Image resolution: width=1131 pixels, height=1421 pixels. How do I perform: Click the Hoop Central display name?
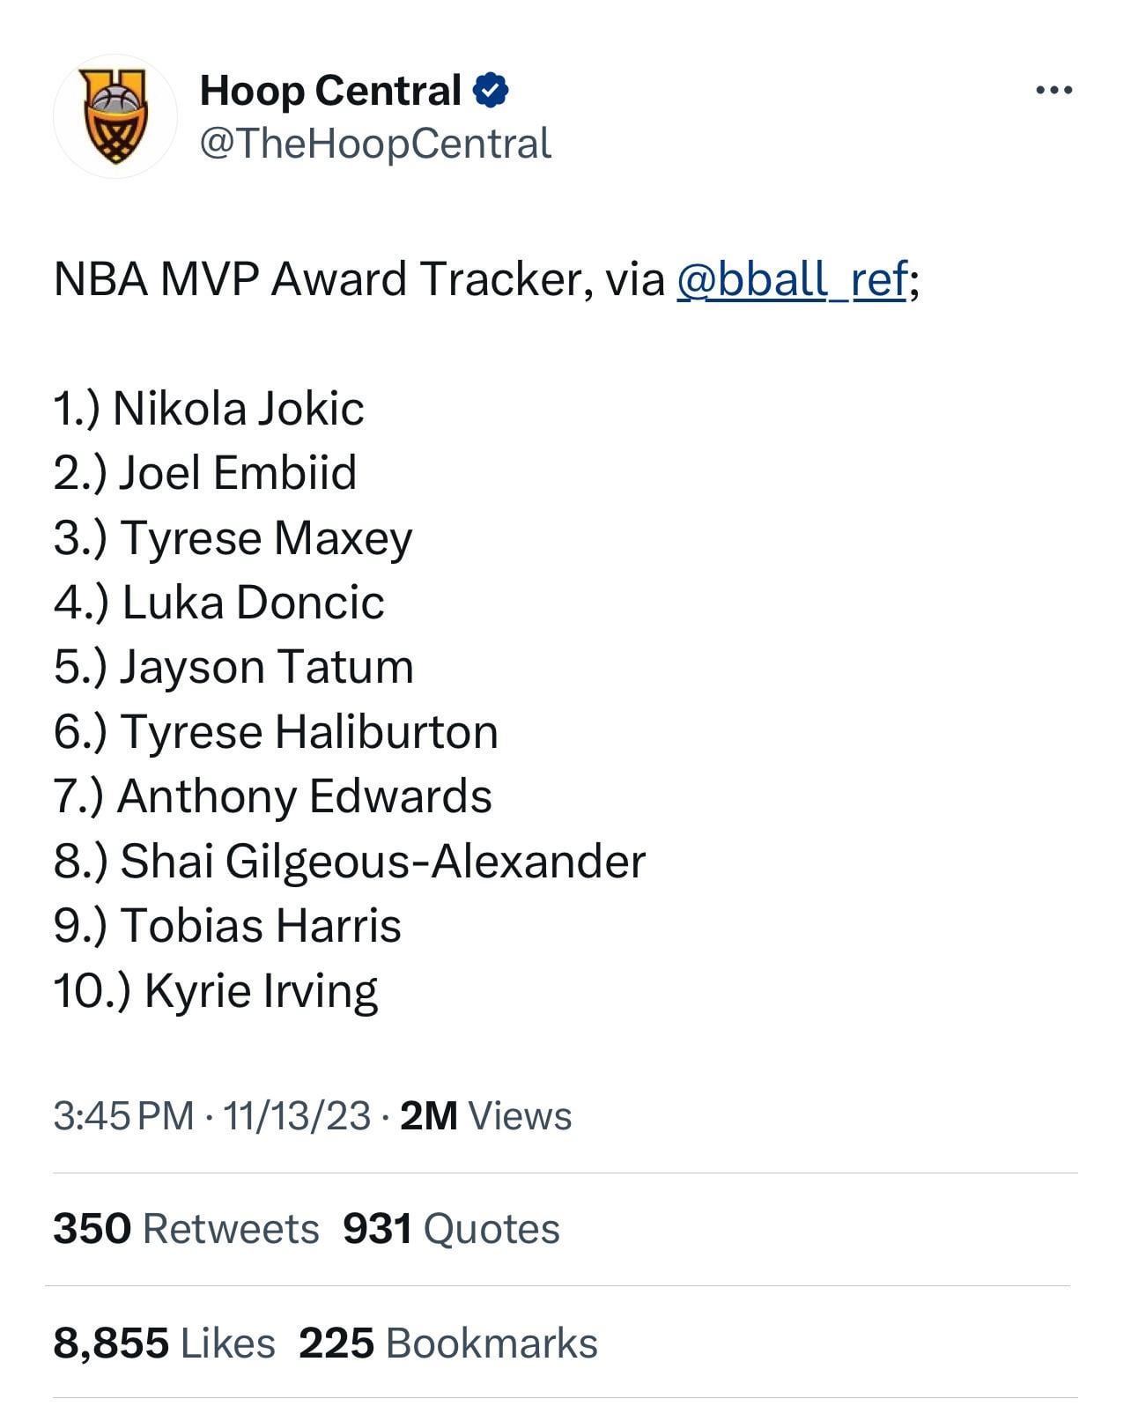click(330, 91)
